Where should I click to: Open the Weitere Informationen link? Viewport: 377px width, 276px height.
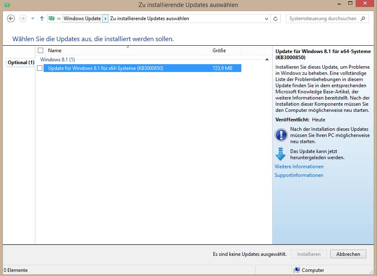(299, 167)
